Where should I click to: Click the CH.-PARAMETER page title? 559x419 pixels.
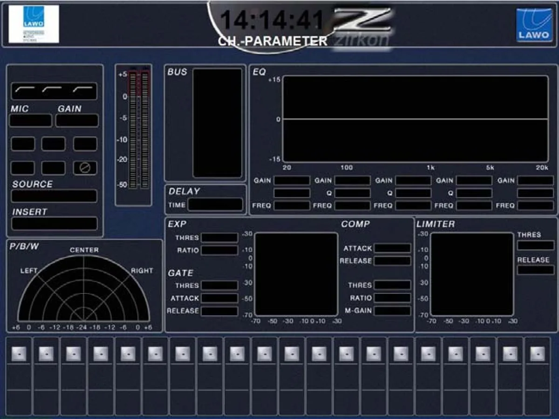pyautogui.click(x=273, y=41)
